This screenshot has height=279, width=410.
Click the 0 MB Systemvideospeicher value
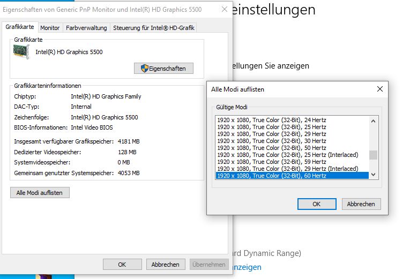[124, 162]
